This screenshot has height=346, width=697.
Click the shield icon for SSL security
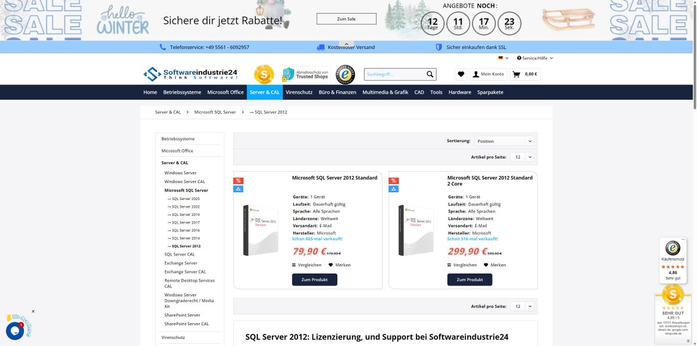click(x=439, y=47)
